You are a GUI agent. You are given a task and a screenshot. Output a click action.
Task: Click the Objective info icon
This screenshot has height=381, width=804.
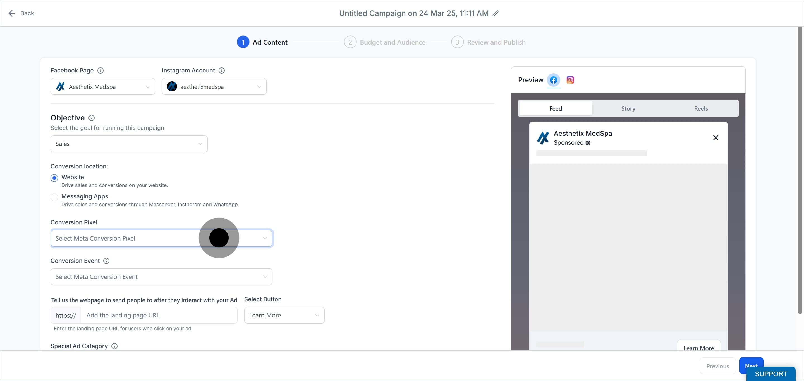tap(92, 118)
